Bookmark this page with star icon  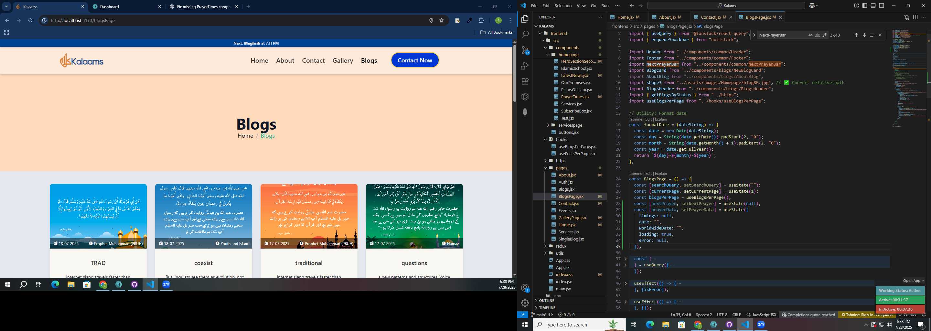[x=441, y=21]
